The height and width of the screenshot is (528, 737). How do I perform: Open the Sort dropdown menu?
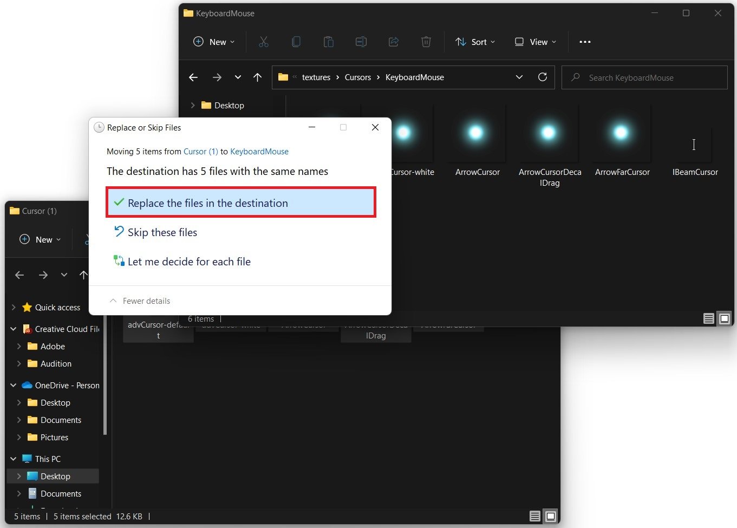pyautogui.click(x=475, y=42)
